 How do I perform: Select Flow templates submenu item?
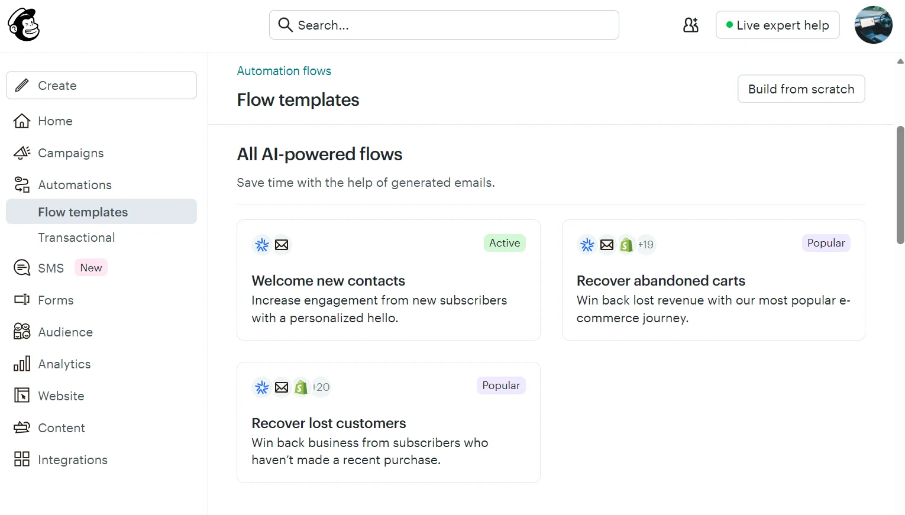101,212
